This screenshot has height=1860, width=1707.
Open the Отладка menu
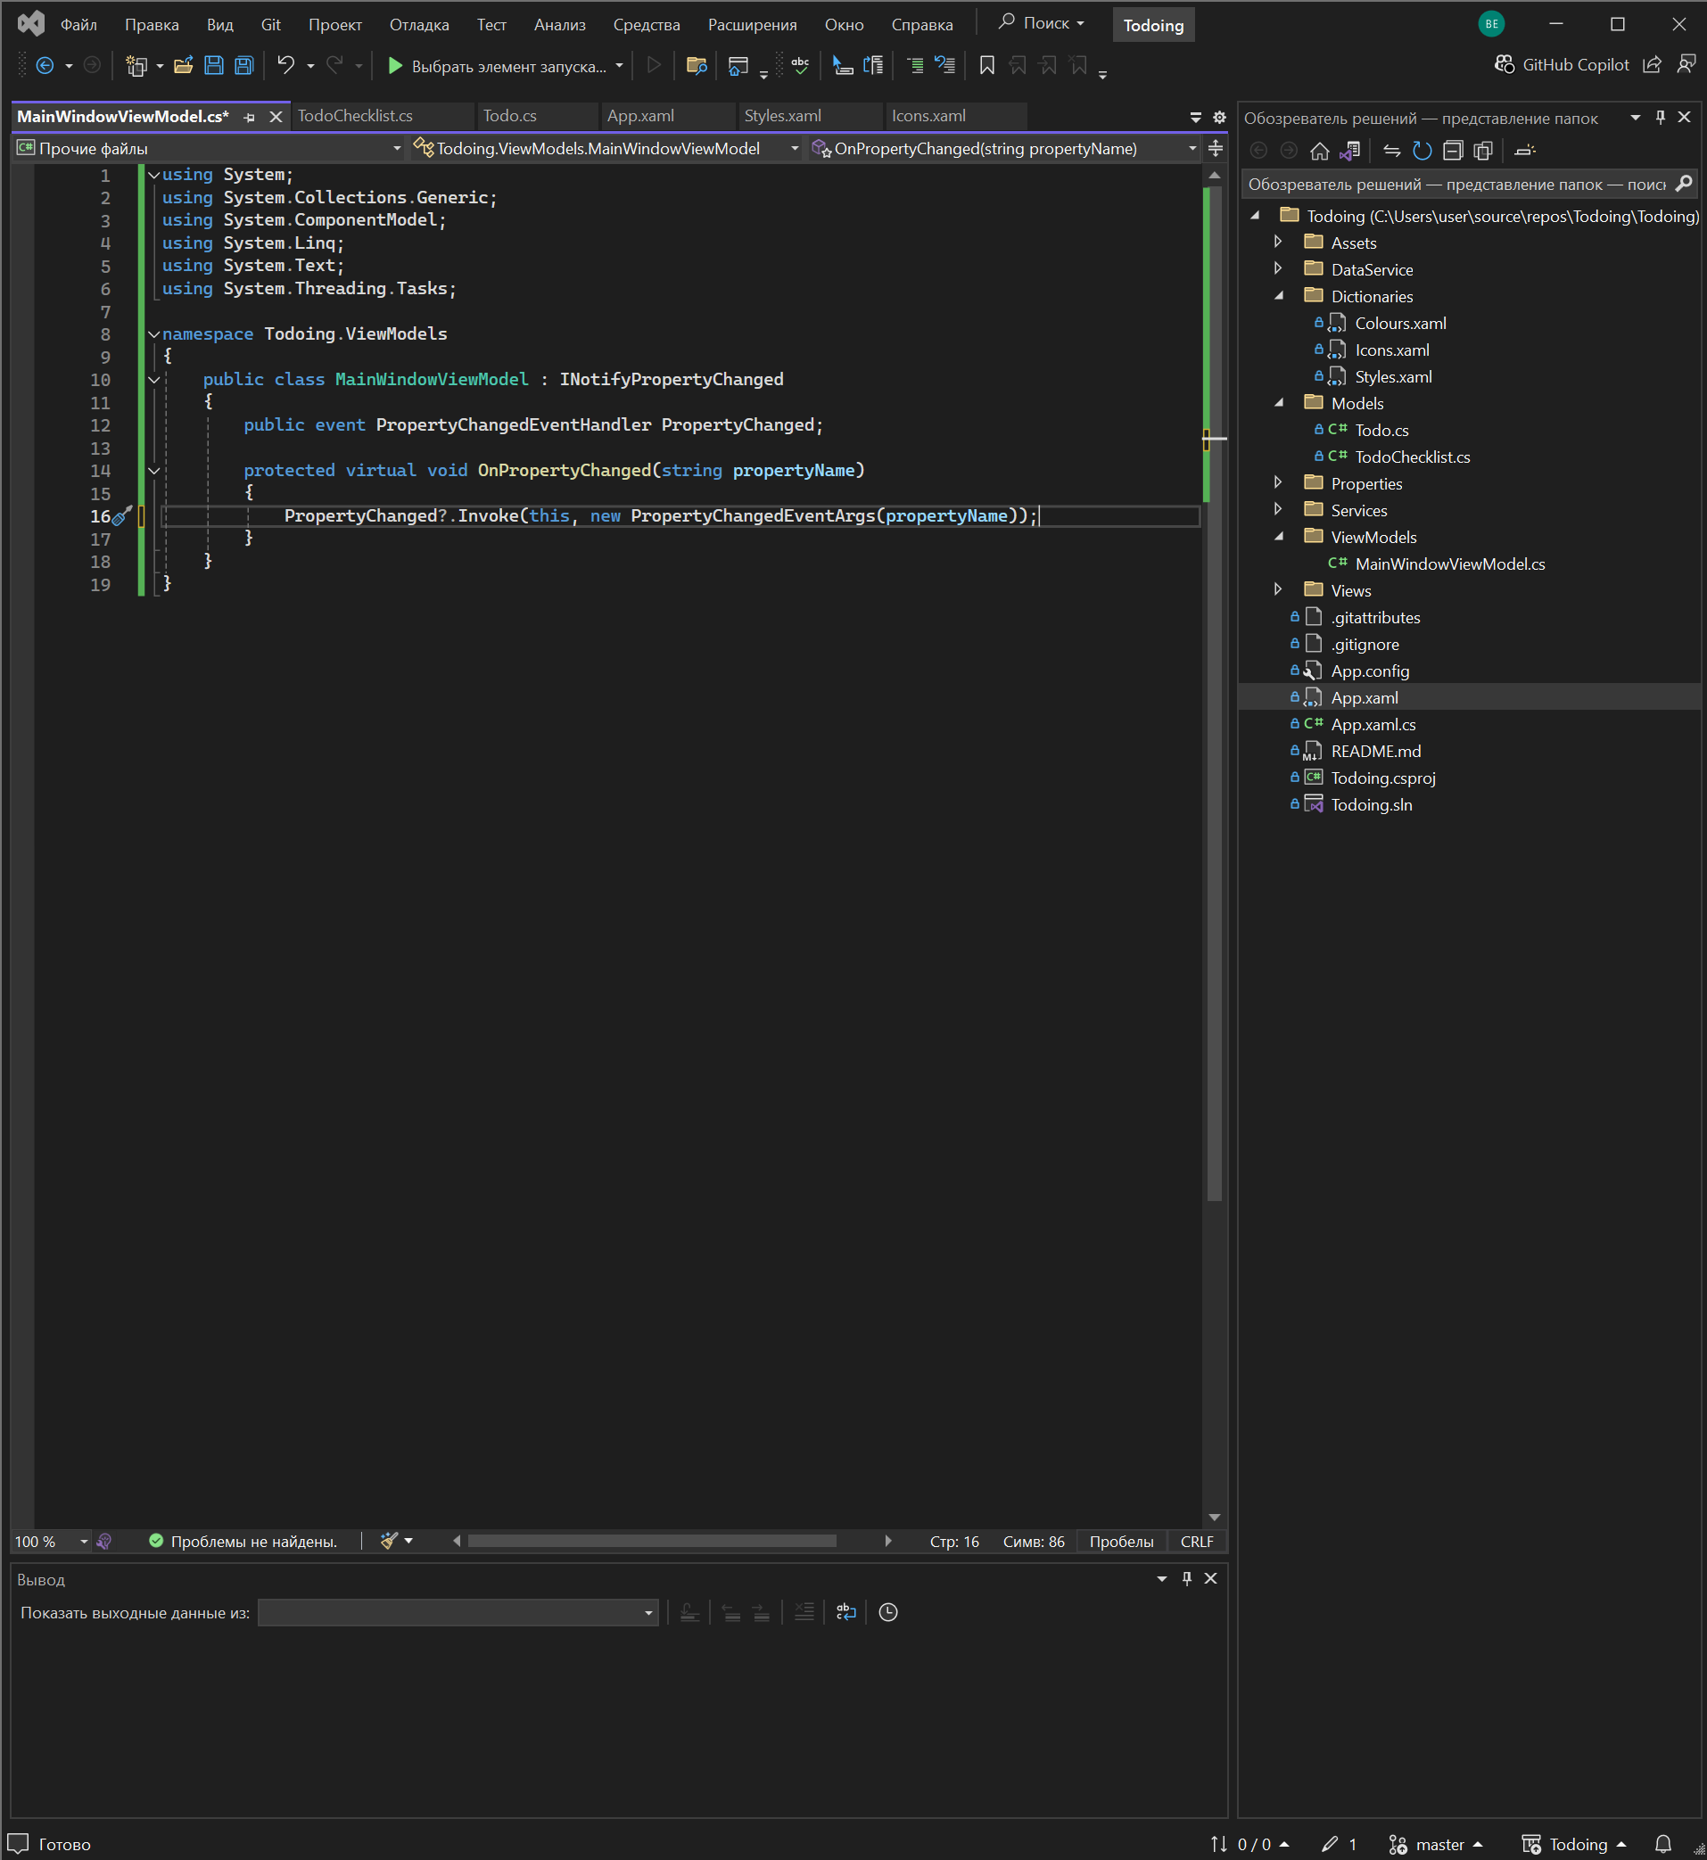418,25
